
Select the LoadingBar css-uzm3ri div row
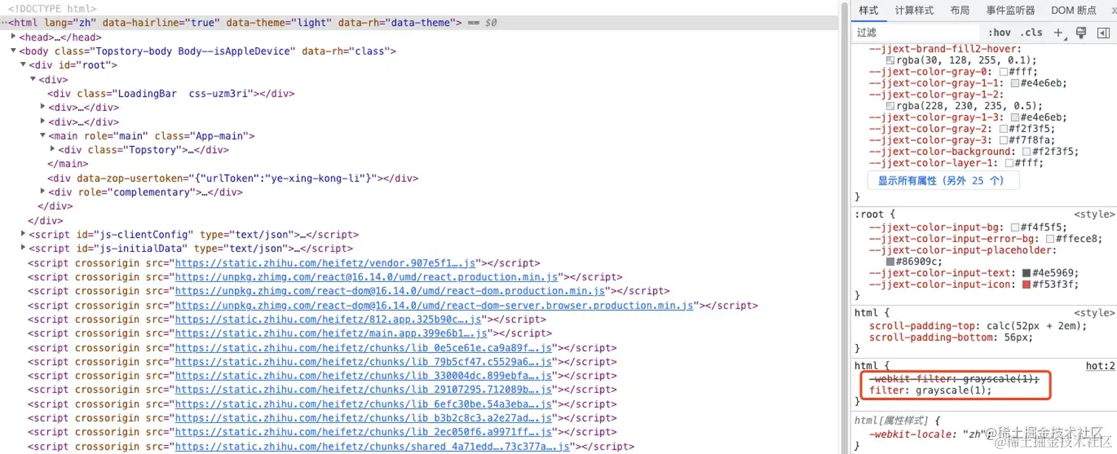click(171, 93)
